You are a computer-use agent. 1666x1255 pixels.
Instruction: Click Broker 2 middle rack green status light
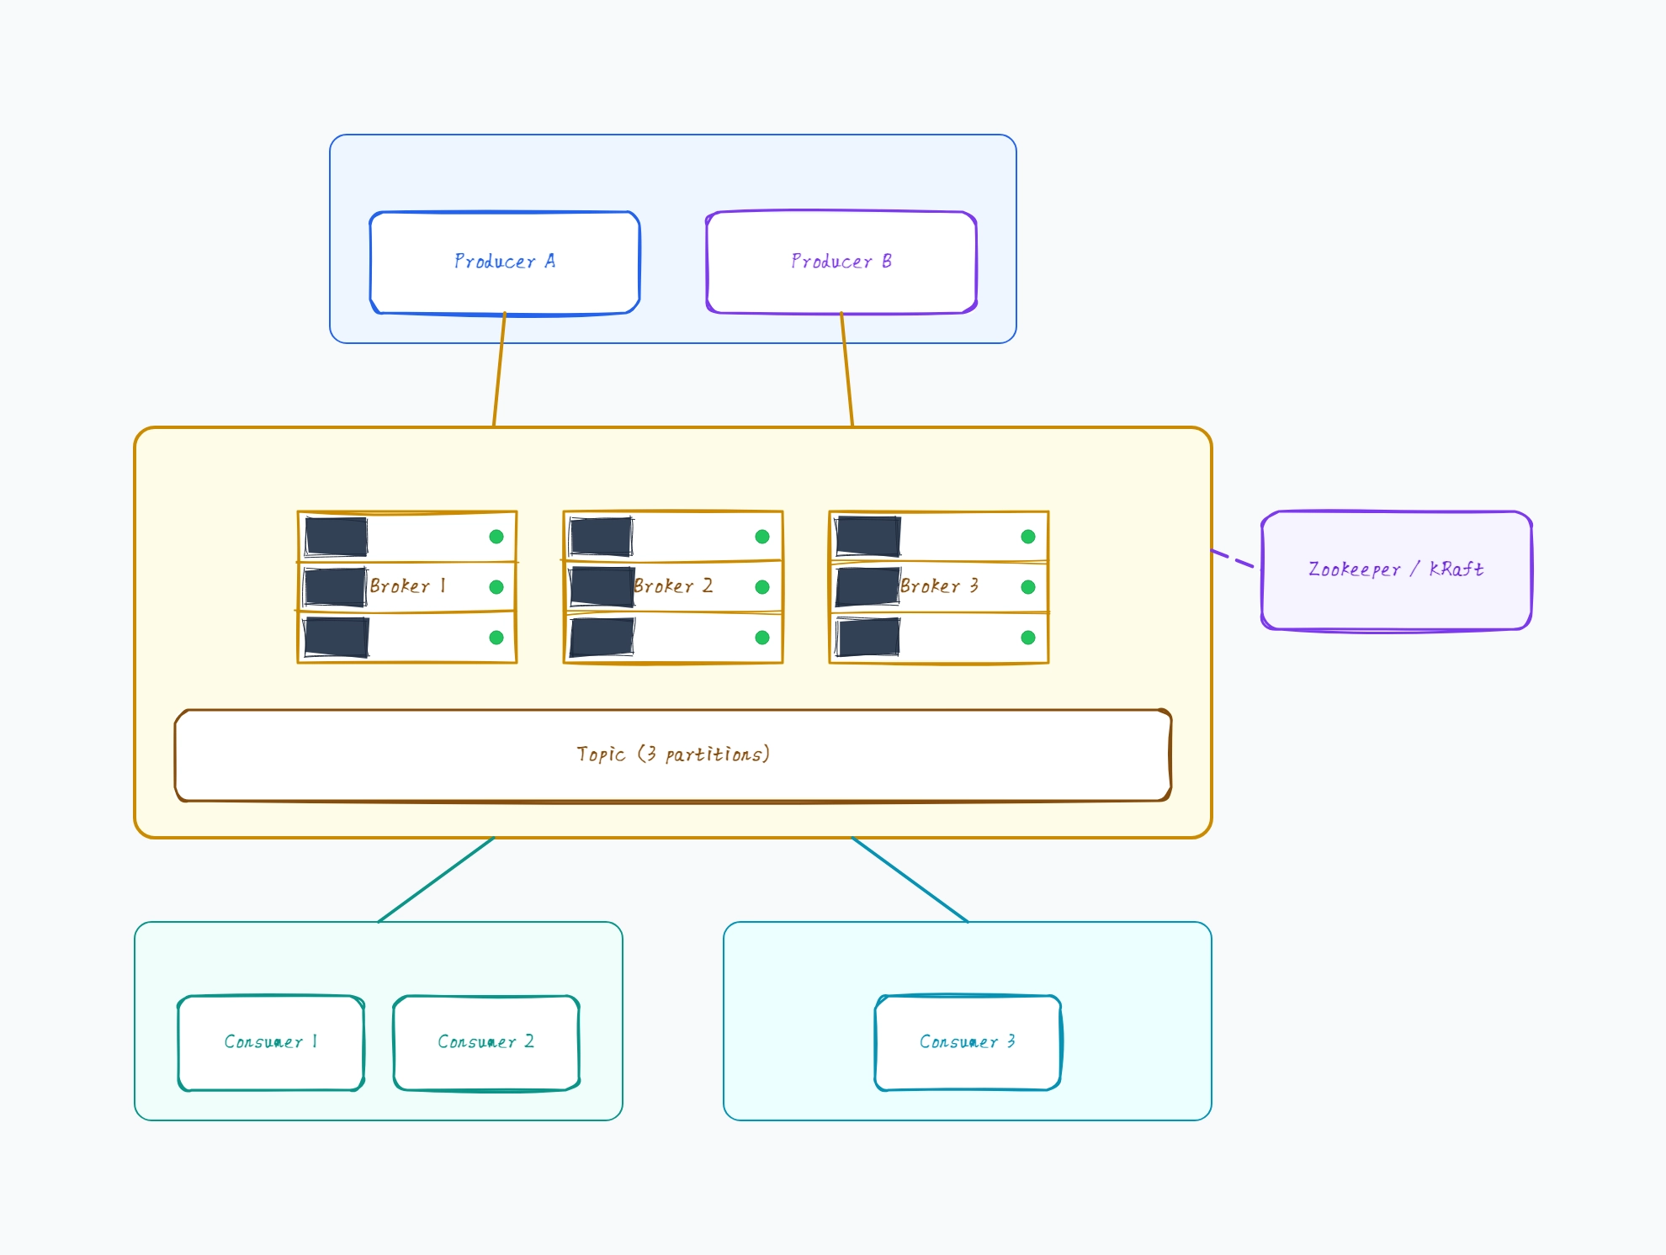tap(762, 587)
